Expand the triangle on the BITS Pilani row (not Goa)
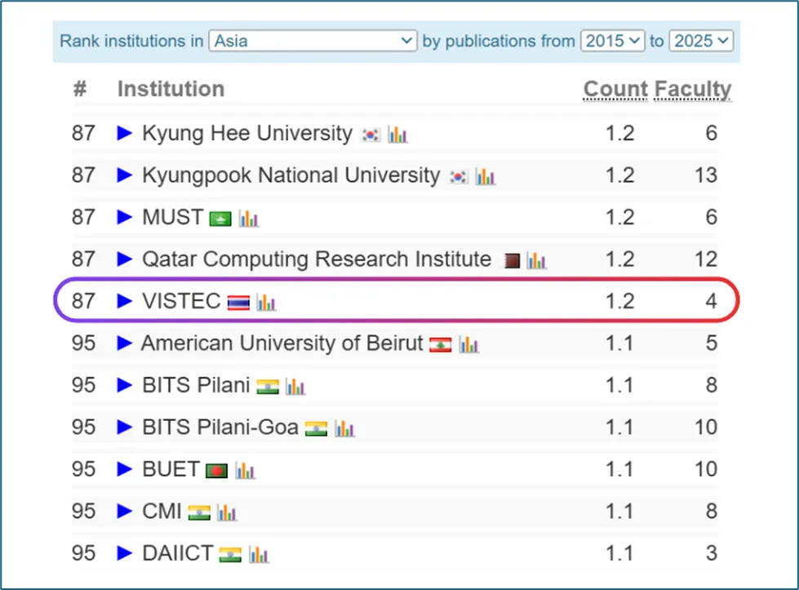This screenshot has height=590, width=799. click(124, 386)
